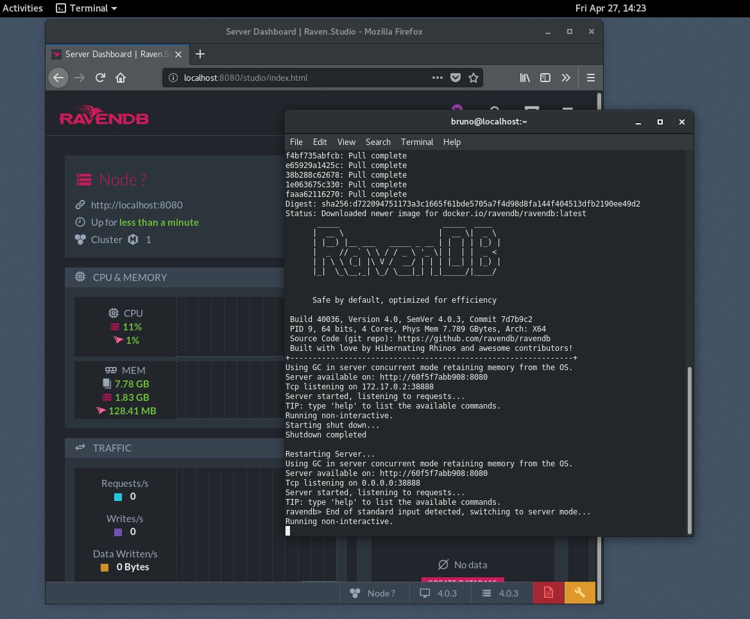Click the RavenDB logo
The image size is (750, 619).
(x=104, y=116)
